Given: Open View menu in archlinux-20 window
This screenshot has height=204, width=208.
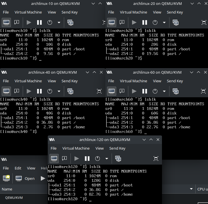Looking at the screenshot, I should 157,12.
